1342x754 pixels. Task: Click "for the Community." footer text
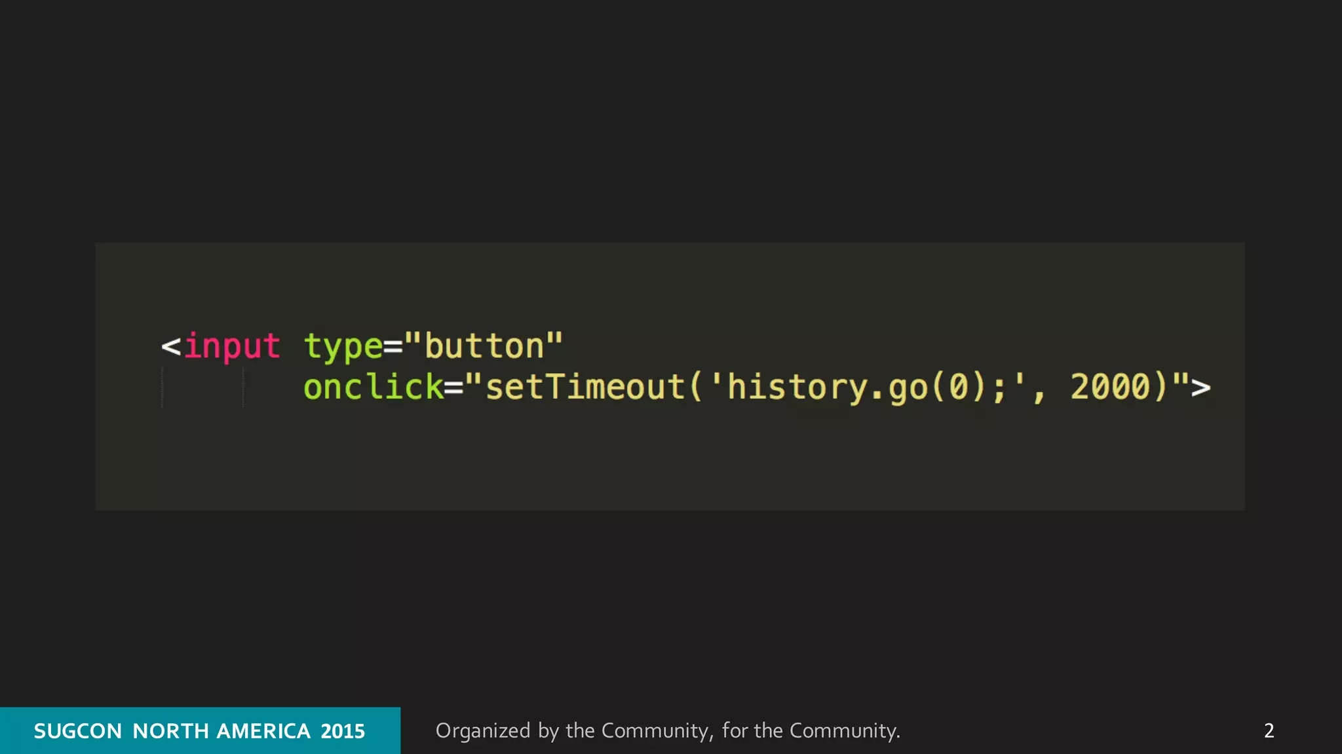pos(811,730)
